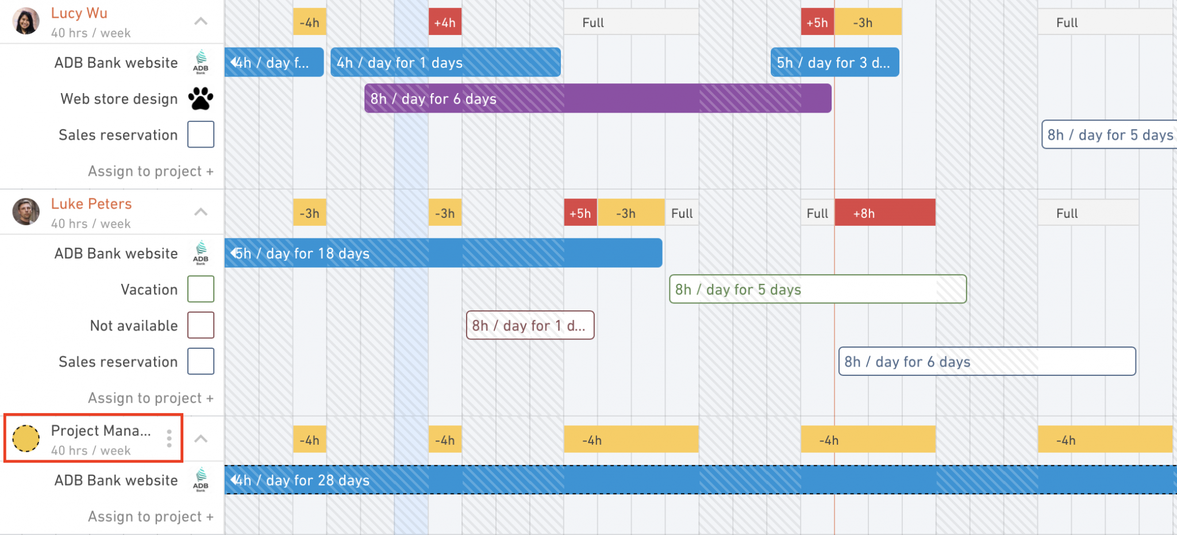Click Luke Peters' Sales reservation square box
Viewport: 1177px width, 535px height.
pyautogui.click(x=201, y=361)
